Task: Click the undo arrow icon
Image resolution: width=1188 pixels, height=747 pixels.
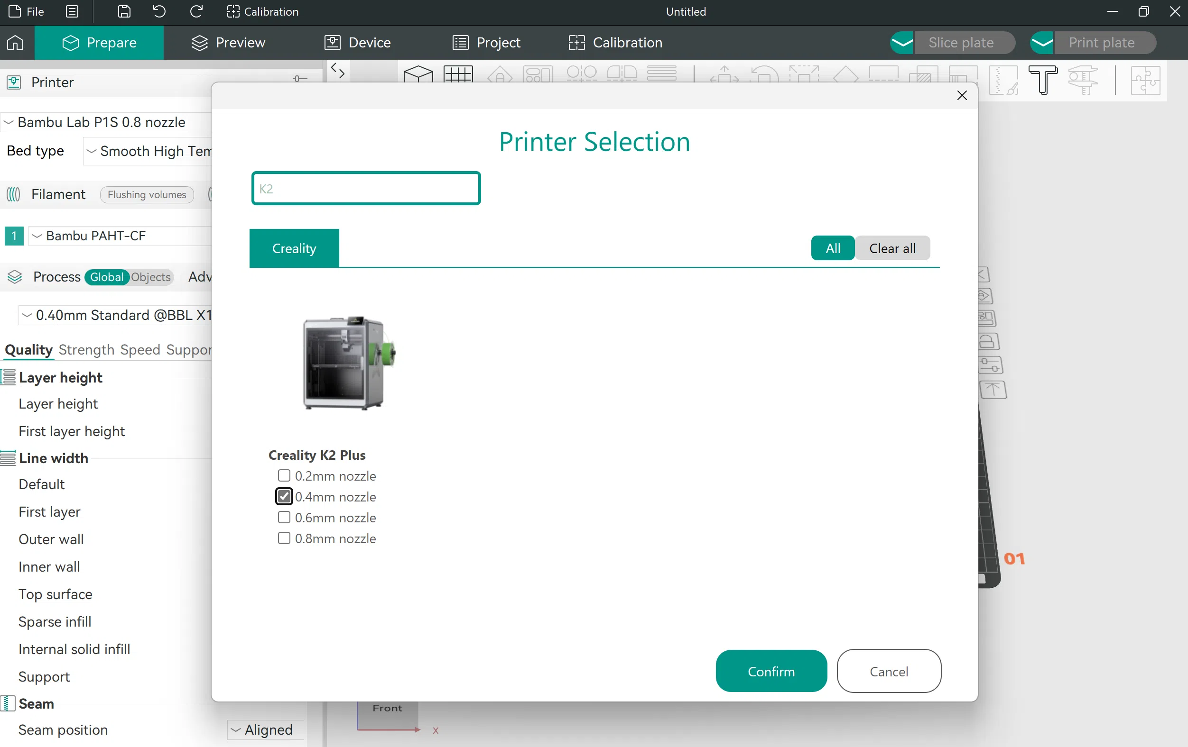Action: tap(159, 11)
